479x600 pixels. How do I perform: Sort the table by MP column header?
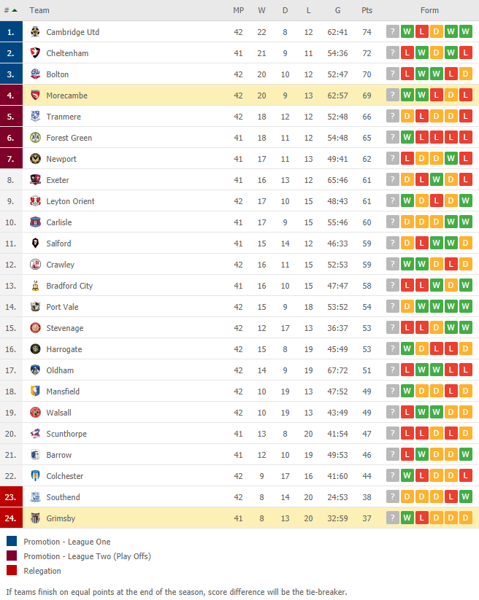click(238, 10)
